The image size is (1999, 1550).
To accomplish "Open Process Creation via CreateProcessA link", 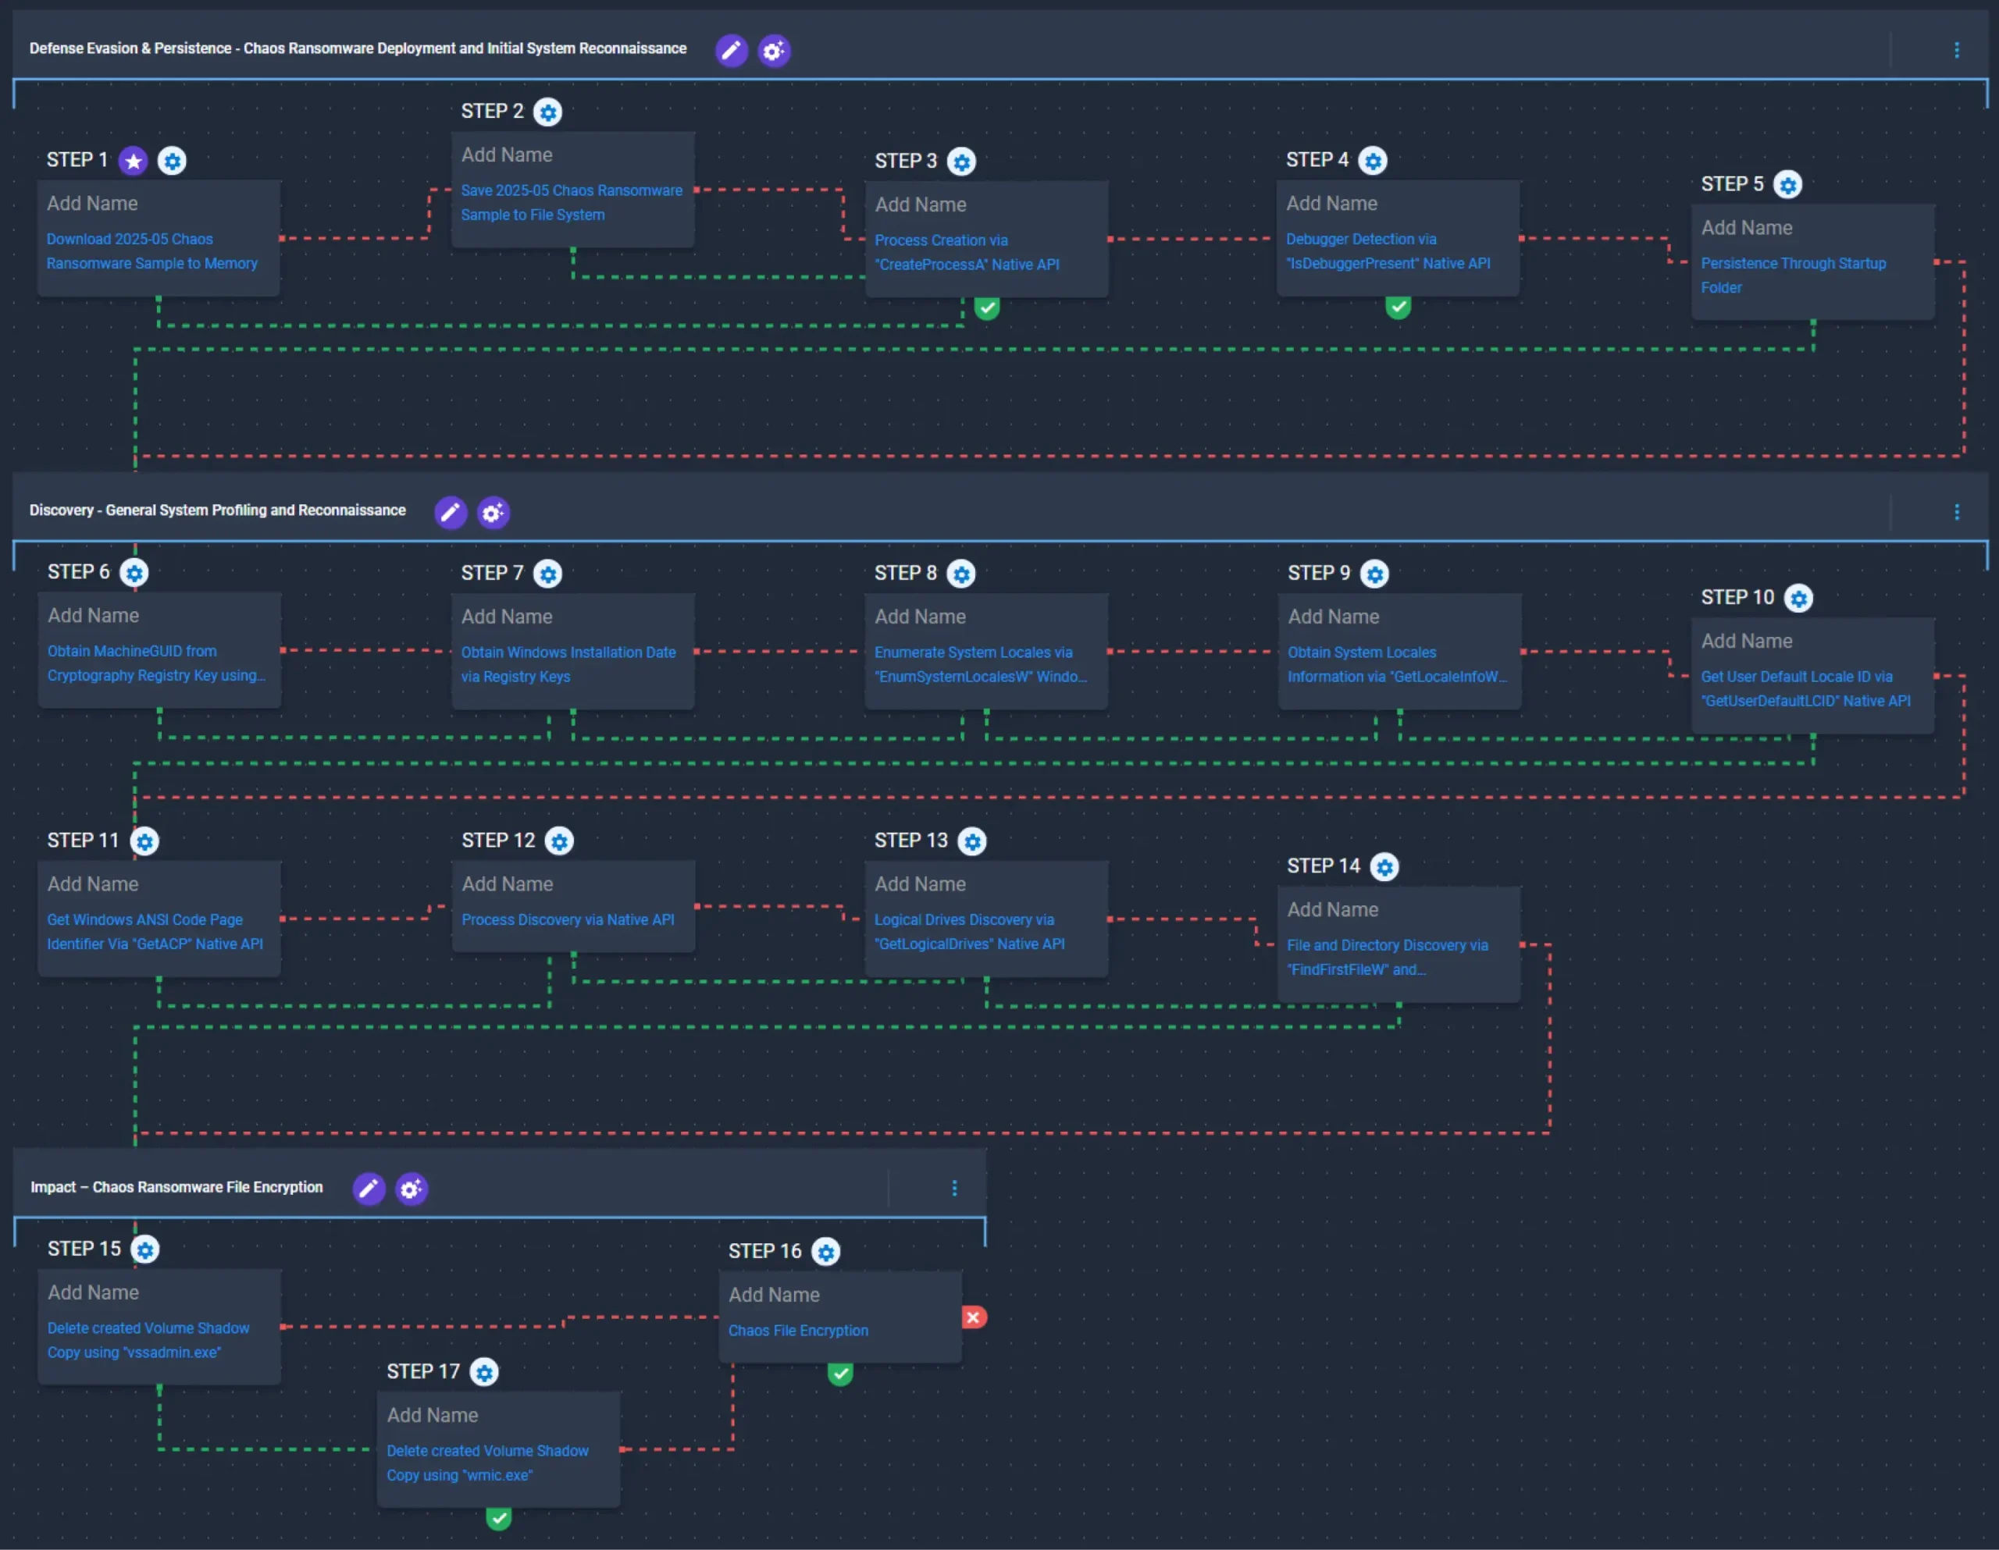I will 967,253.
